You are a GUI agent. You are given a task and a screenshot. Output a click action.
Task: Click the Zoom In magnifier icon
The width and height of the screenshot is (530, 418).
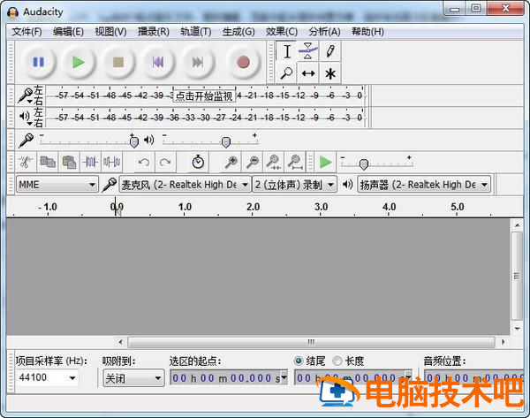(231, 163)
